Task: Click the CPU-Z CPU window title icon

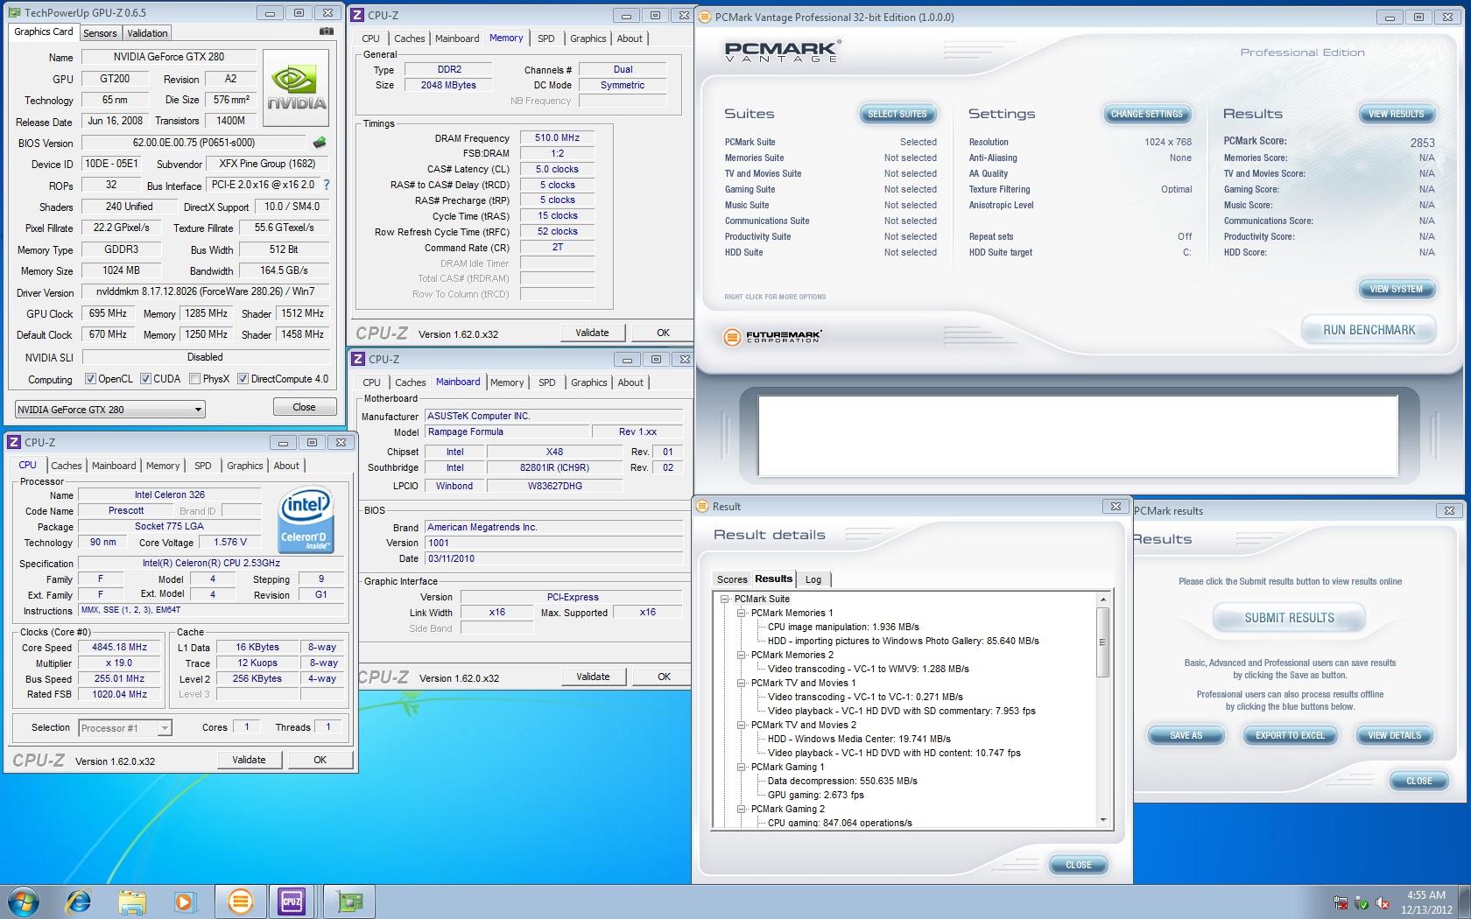Action: (14, 442)
